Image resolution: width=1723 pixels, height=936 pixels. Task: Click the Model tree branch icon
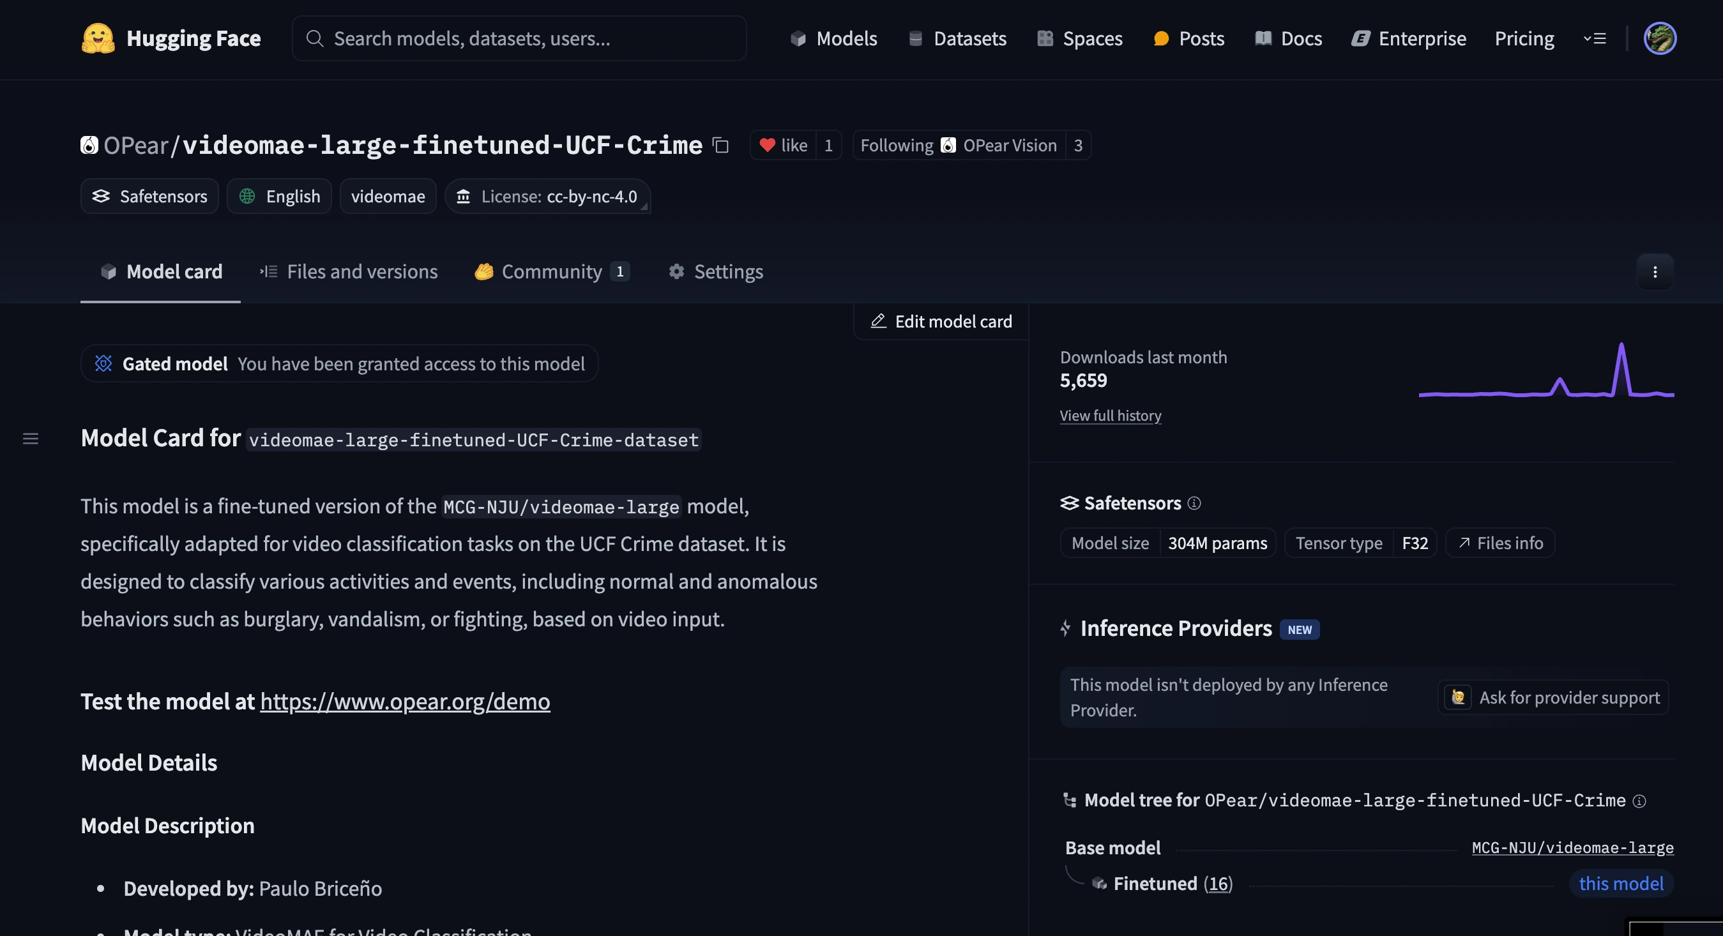coord(1070,800)
